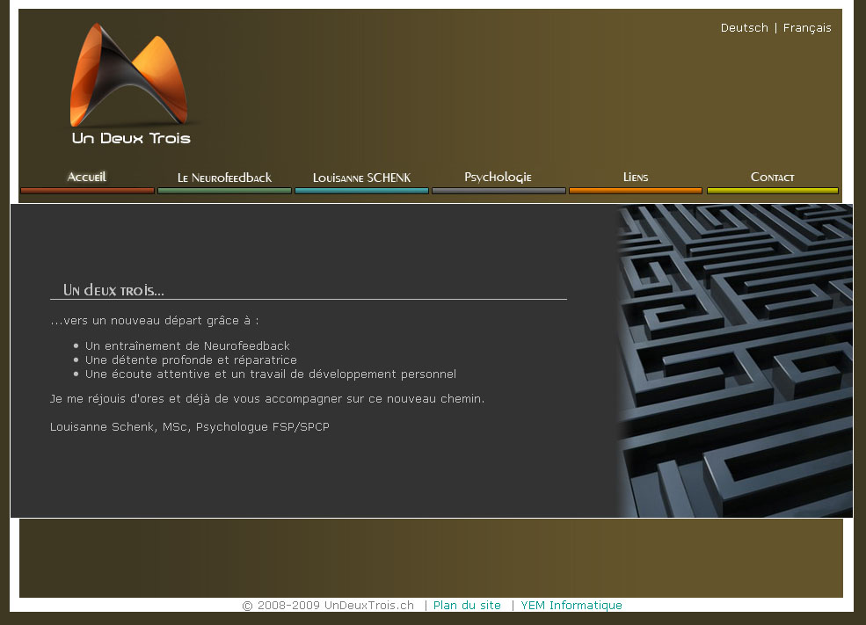The width and height of the screenshot is (866, 625).
Task: Click the Un Deux Trois logo
Action: point(130,84)
